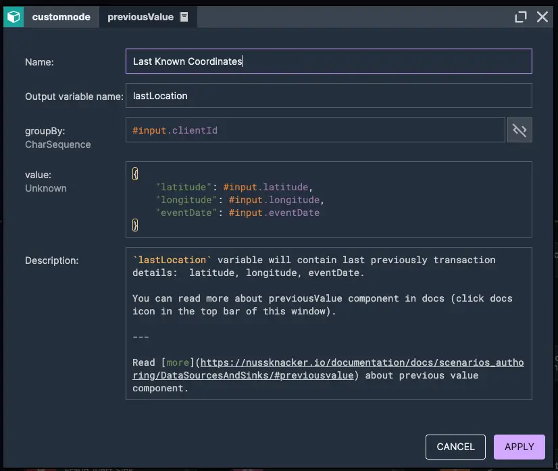
Task: Open the previousValue docs icon
Action: tap(184, 17)
